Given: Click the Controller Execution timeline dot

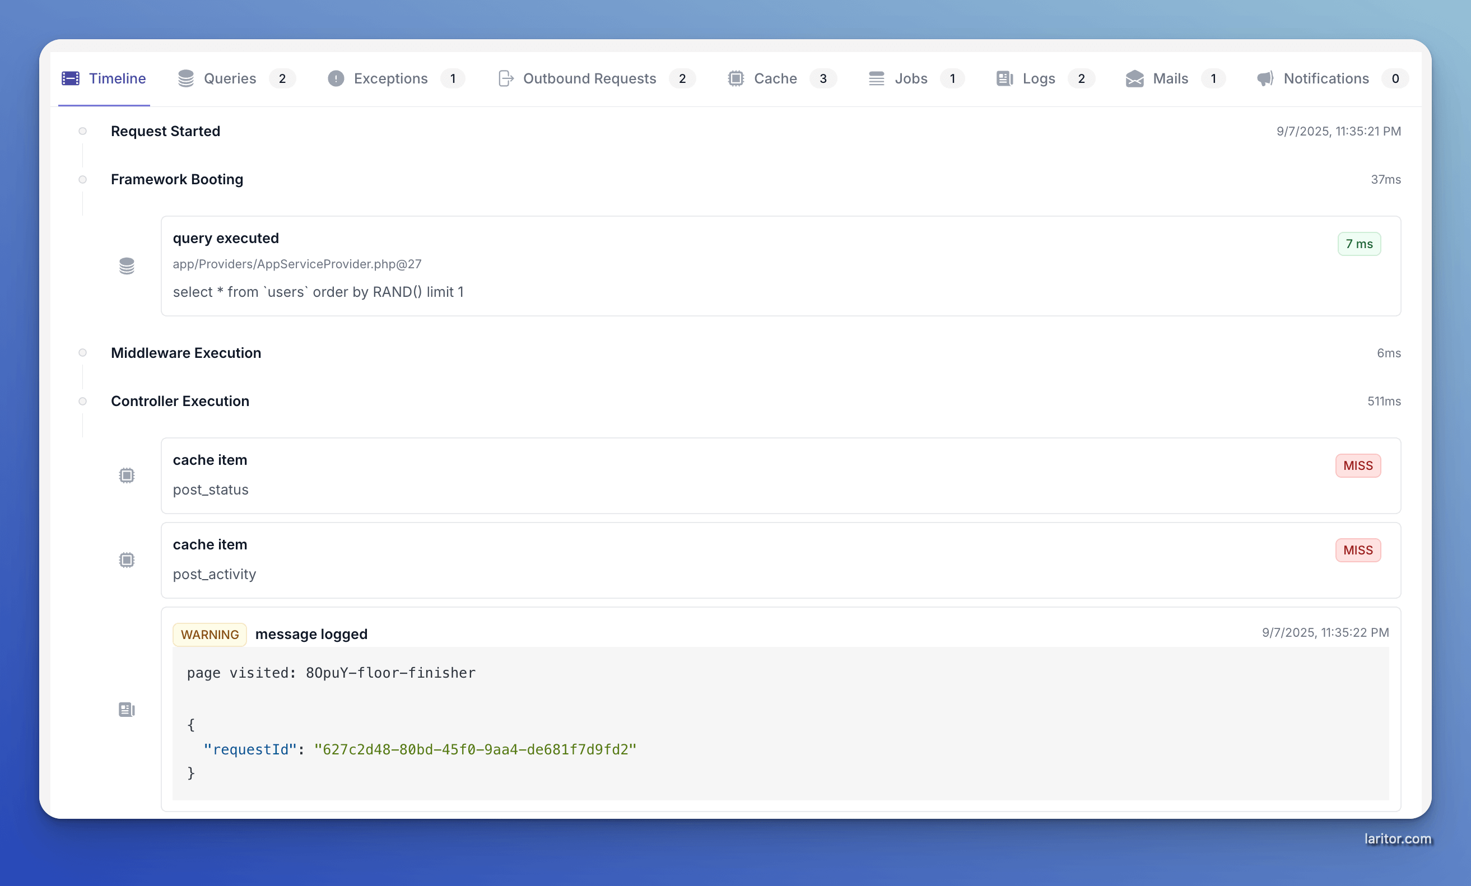Looking at the screenshot, I should point(82,400).
